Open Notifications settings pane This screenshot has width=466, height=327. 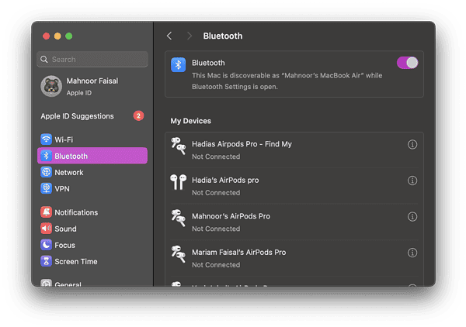click(75, 212)
